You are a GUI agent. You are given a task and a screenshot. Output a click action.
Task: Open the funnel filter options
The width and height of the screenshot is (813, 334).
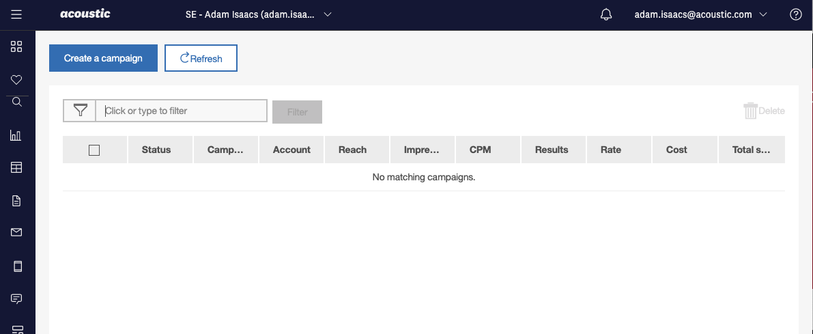[80, 111]
